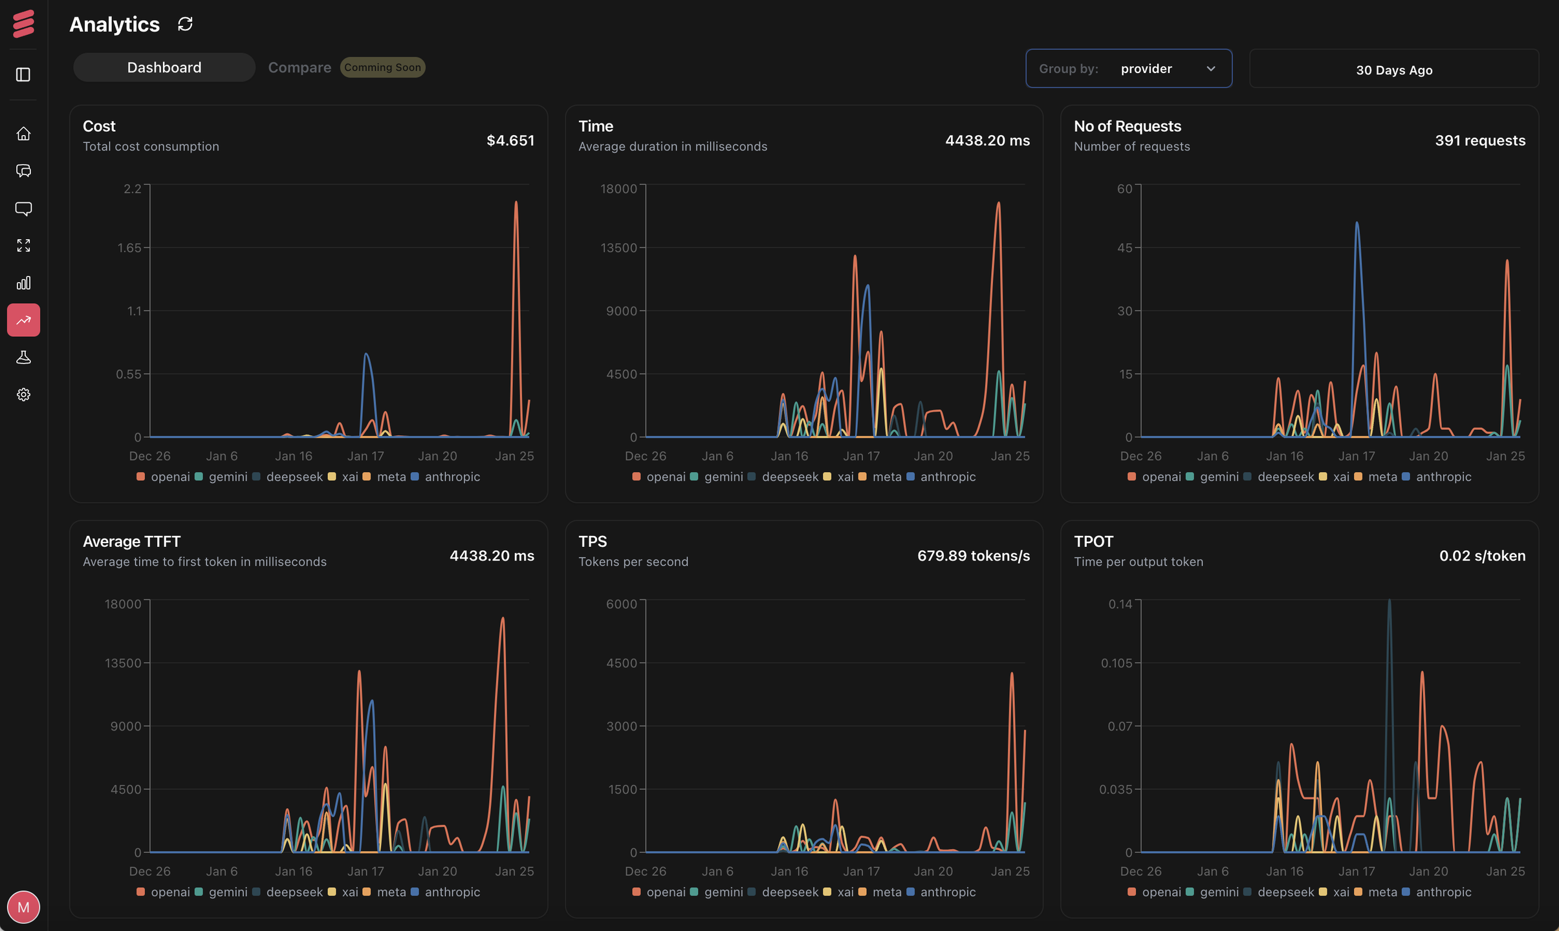Click gemini color swatch in TPS legend
Screen dimensions: 1559x931
(694, 892)
